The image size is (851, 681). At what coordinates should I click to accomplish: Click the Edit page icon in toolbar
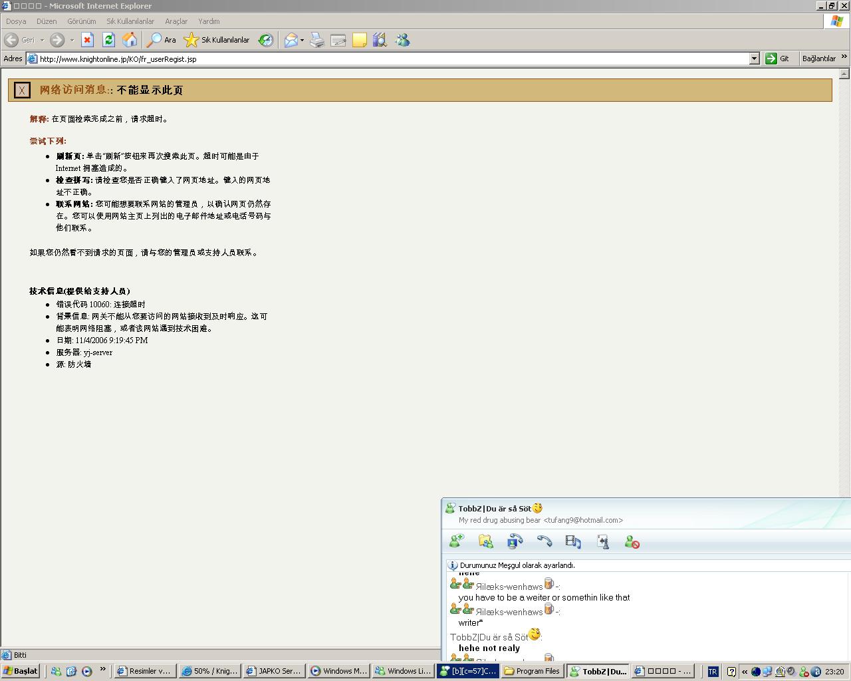pyautogui.click(x=338, y=40)
